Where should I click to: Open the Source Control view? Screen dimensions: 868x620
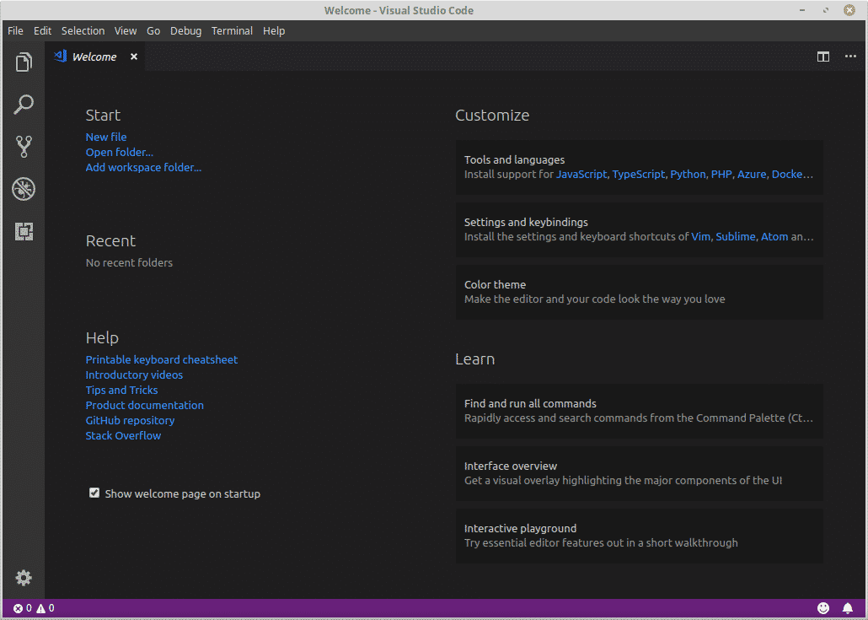coord(24,147)
